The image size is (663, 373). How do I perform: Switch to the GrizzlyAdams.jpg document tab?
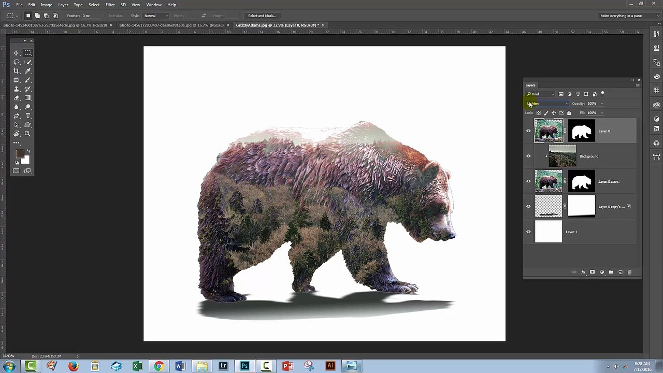[x=278, y=25]
